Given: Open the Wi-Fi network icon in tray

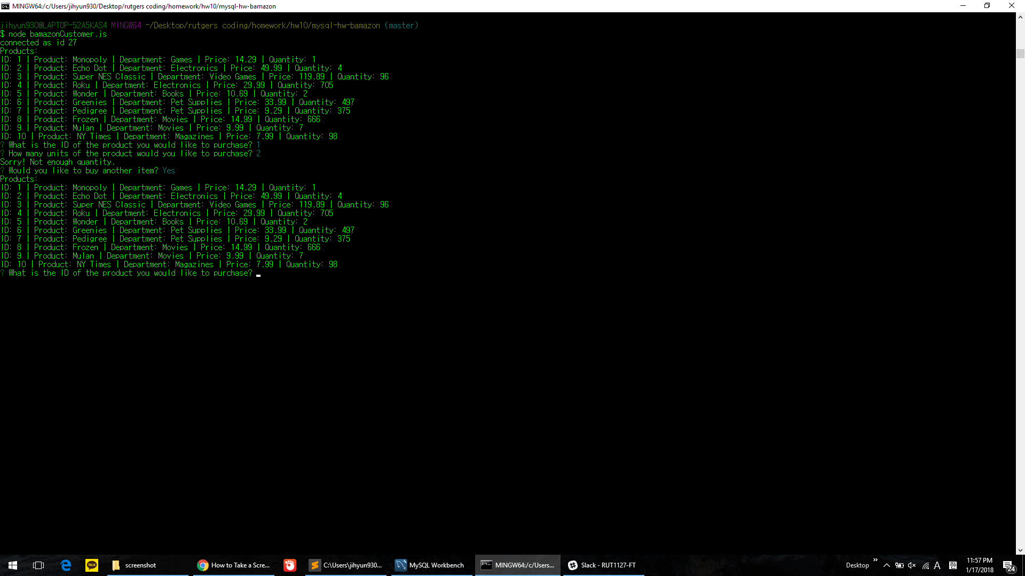Looking at the screenshot, I should 925,565.
